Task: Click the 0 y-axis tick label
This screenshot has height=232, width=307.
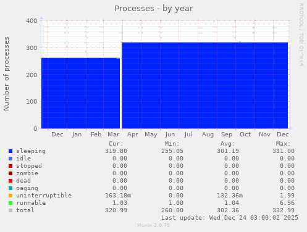Action: click(x=35, y=129)
